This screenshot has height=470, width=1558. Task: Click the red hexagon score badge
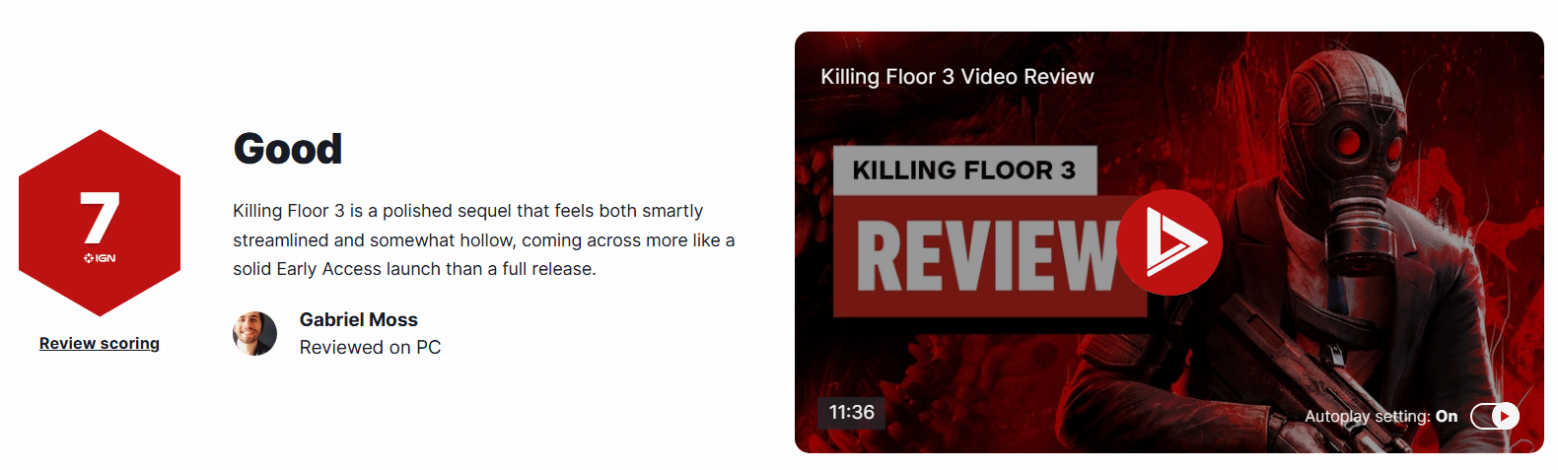pos(100,223)
